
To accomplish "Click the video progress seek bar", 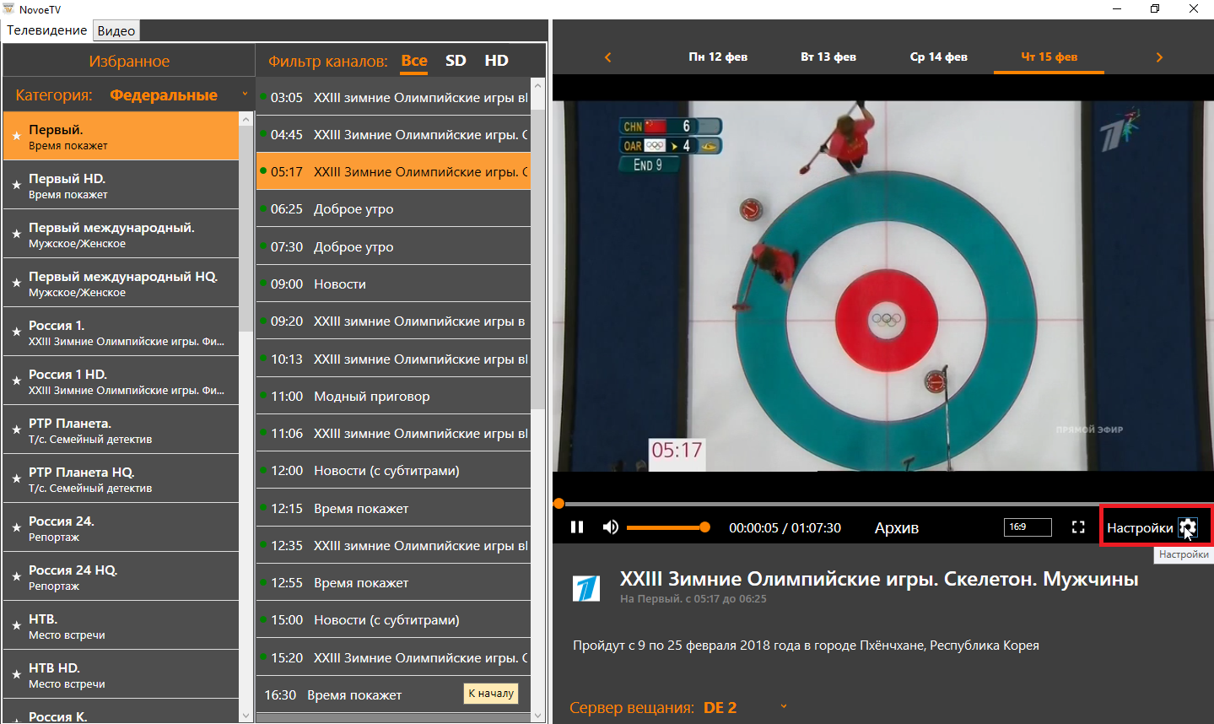I will coord(883,504).
